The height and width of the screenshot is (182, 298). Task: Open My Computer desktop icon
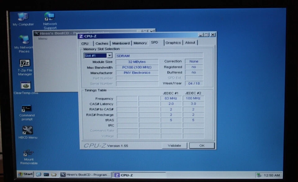tap(23, 19)
